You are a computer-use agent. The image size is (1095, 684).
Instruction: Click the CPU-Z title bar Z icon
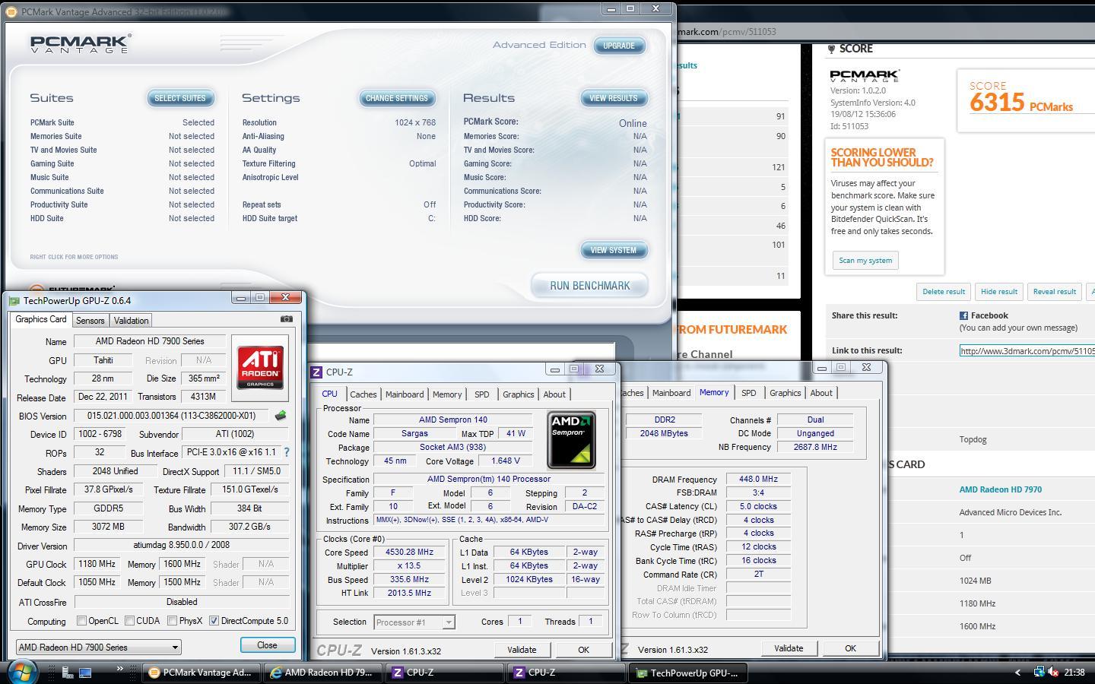coord(316,372)
